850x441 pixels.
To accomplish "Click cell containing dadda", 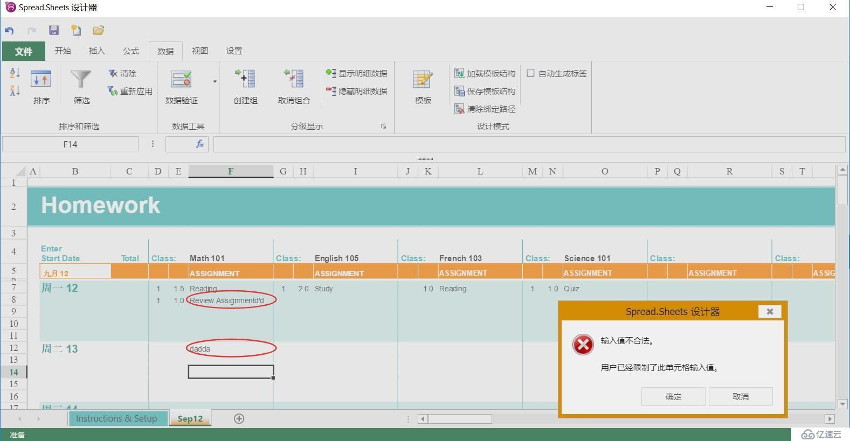I will click(231, 349).
